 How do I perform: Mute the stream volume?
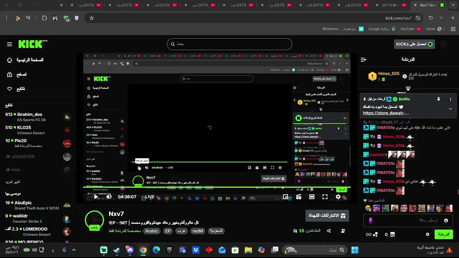coord(109,197)
